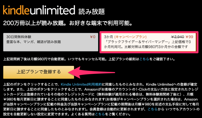
Task: Select the 3か月 キャンペーンプラン option
Action: point(149,42)
